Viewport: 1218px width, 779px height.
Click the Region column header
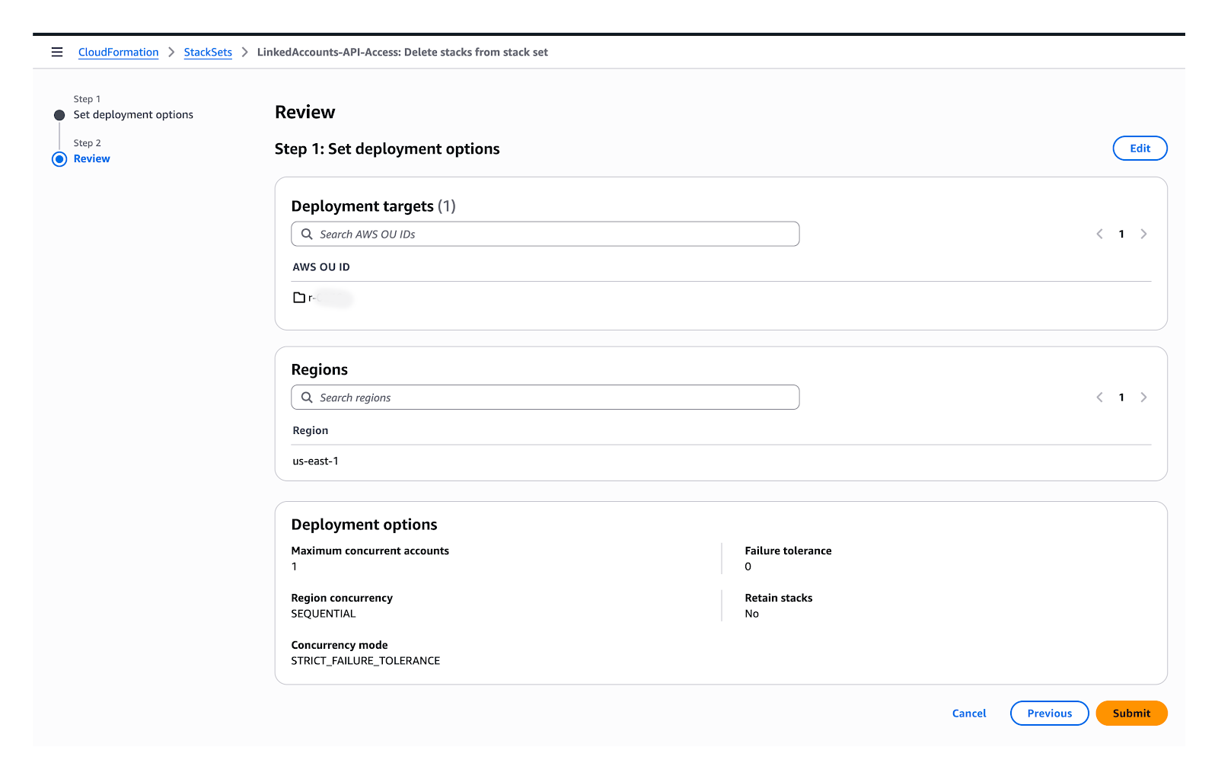[x=311, y=431]
